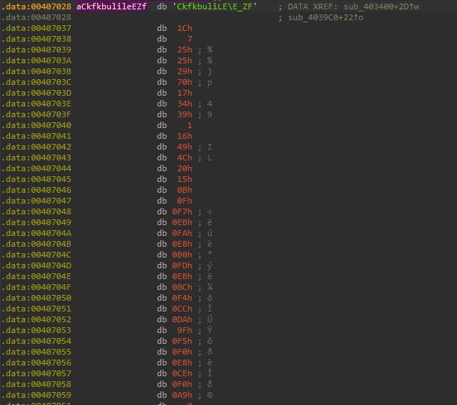Select the 70h byte value
The width and height of the screenshot is (457, 405).
(184, 82)
